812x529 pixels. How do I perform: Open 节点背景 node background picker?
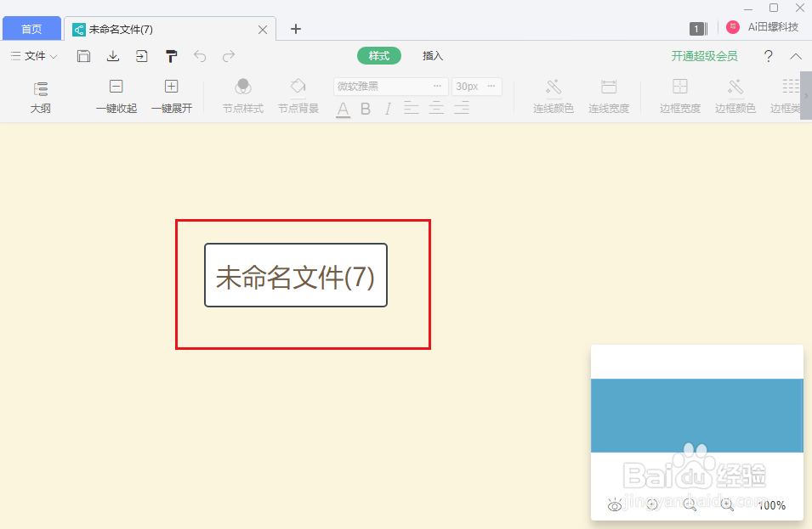click(x=298, y=97)
